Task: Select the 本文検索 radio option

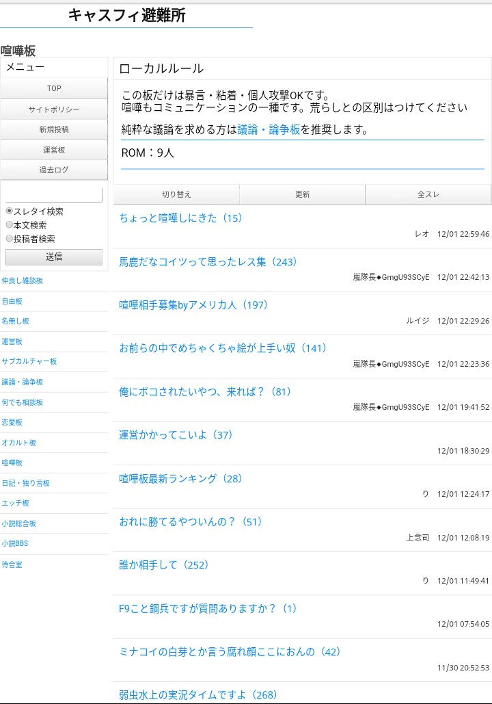Action: coord(10,225)
